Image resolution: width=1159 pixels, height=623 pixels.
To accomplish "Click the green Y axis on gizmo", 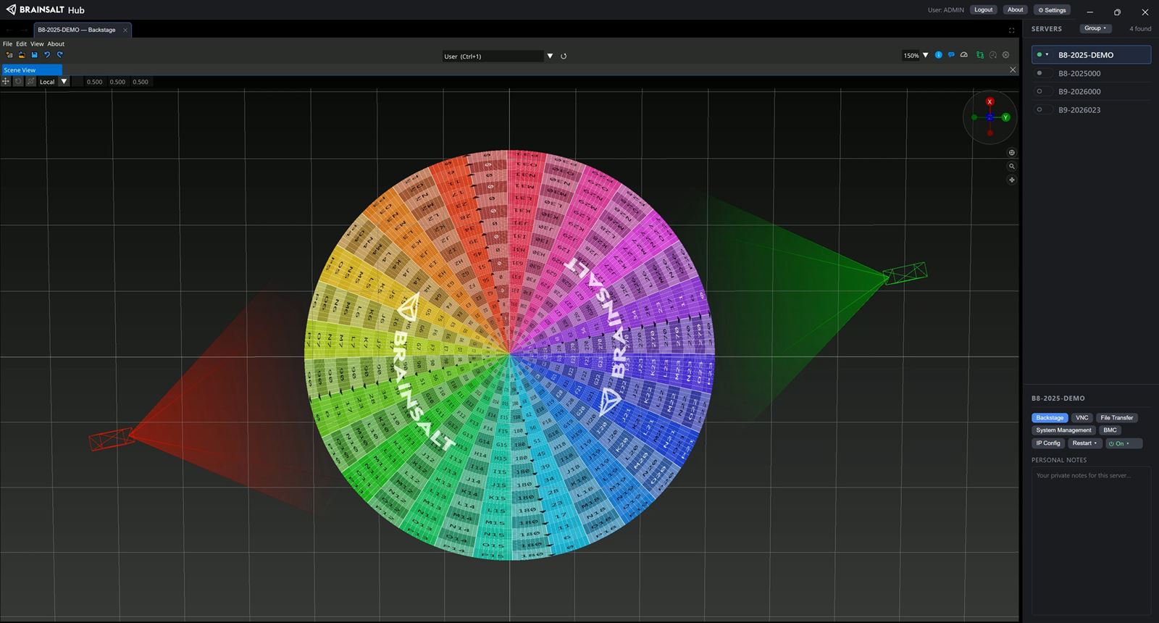I will pos(1005,117).
